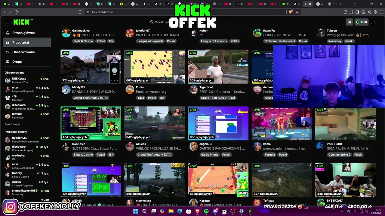
Task: Click Punio channel avatar
Action: click(x=130, y=89)
